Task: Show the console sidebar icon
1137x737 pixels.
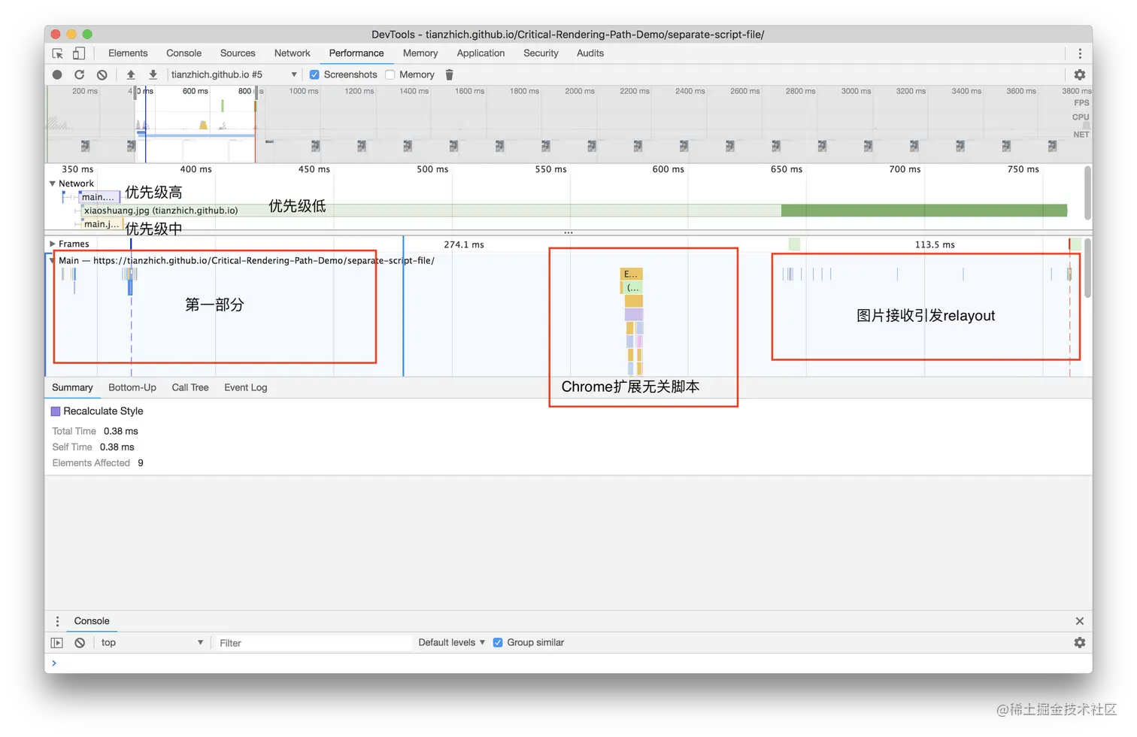Action: pos(56,643)
